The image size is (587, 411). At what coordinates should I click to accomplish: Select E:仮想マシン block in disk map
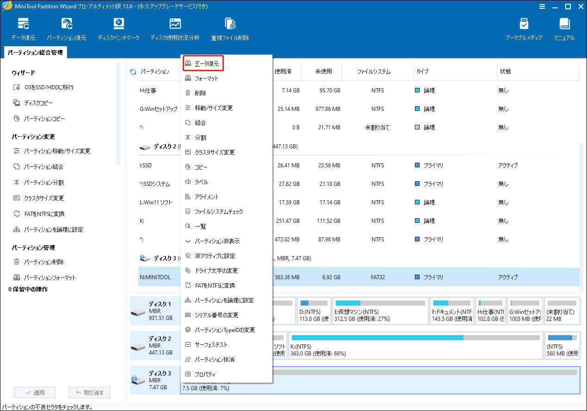pyautogui.click(x=380, y=311)
